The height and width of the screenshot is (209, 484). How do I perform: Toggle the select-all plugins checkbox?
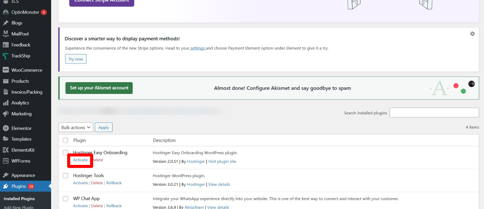[x=65, y=140]
